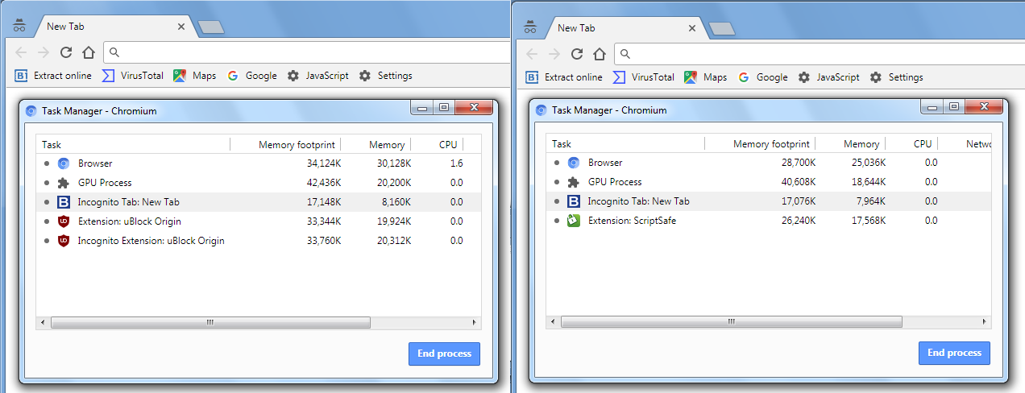
Task: Open the Extract online bookmark in the left window
Action: tap(53, 76)
